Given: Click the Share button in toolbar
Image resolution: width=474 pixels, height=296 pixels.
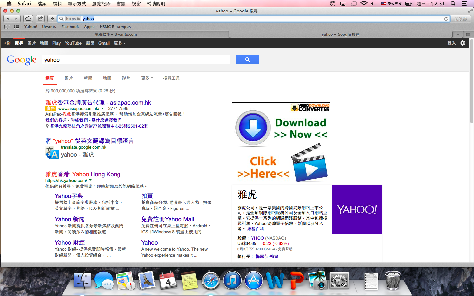Looking at the screenshot, I should 40,19.
